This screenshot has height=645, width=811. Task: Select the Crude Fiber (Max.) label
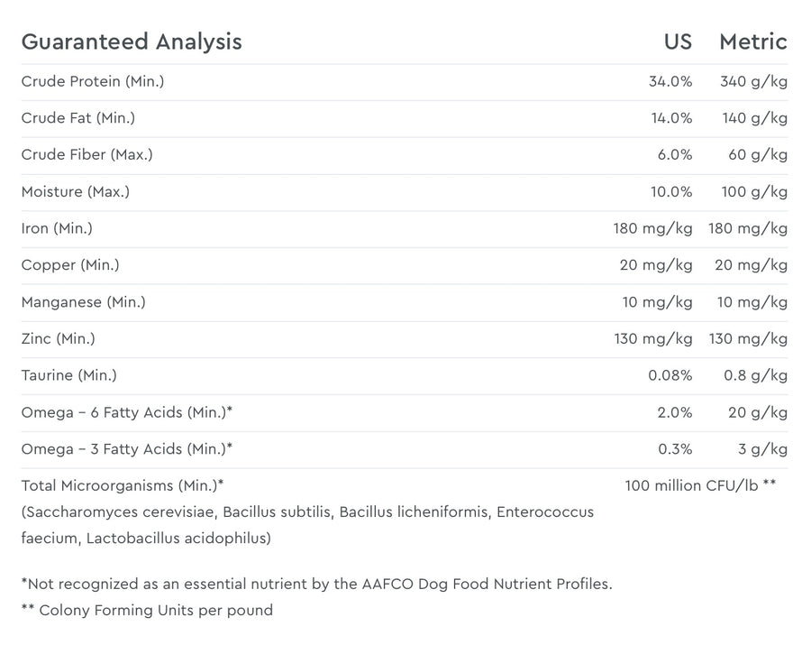coord(87,155)
